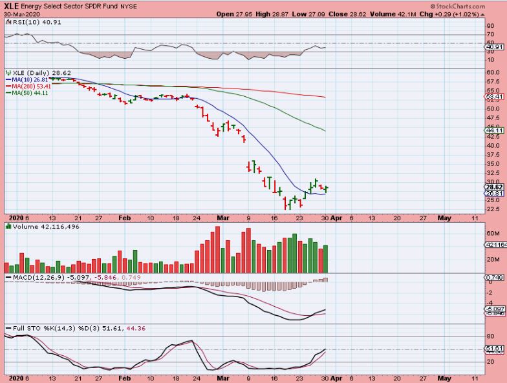Click the Close 28.62 value in header
The height and width of the screenshot is (383, 507).
(x=348, y=14)
